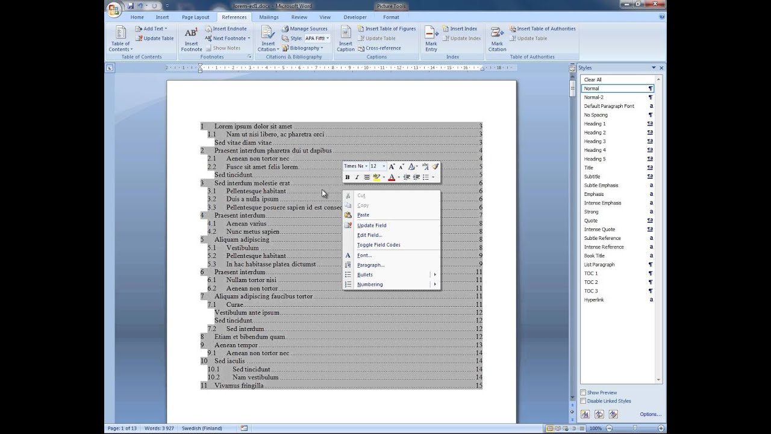771x434 pixels.
Task: Open the Mailings tab
Action: point(269,17)
